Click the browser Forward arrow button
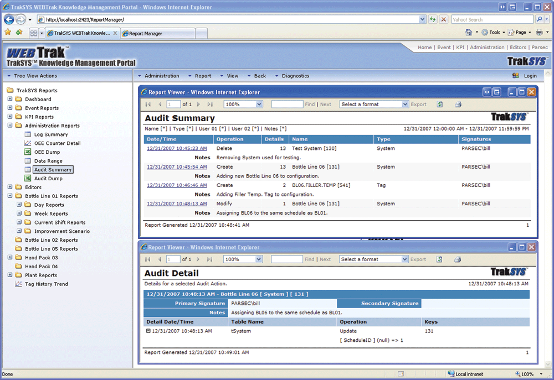554x380 pixels. (21, 19)
